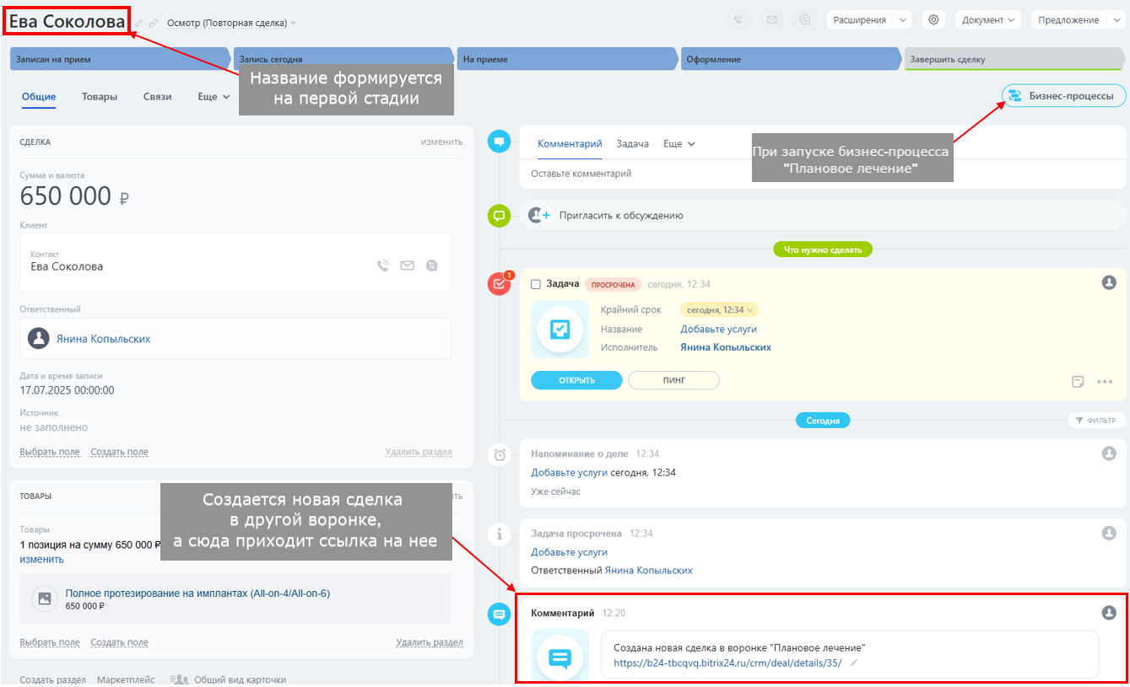1130x687 pixels.
Task: Click the alarm clock icon of the reminder entry
Action: point(500,455)
